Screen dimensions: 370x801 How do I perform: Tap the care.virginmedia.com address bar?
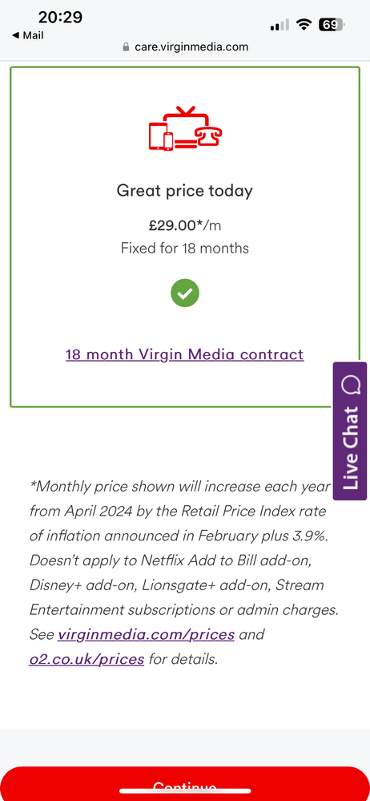[x=185, y=47]
